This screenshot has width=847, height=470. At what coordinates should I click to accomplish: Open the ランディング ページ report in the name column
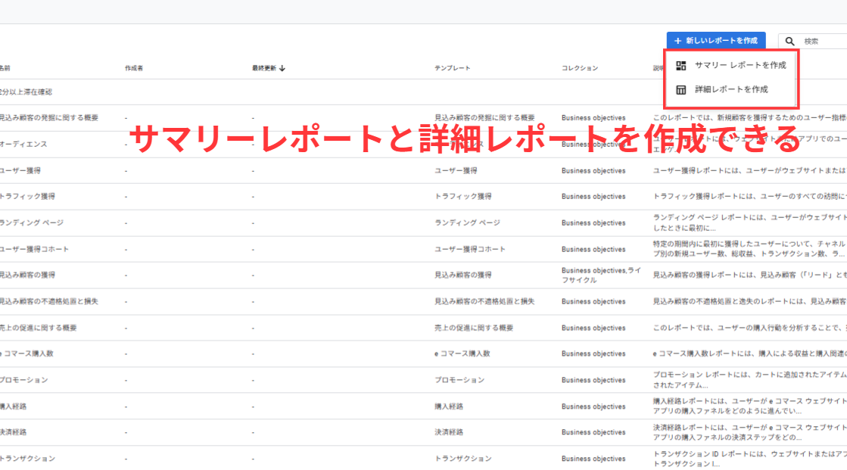[x=31, y=223]
